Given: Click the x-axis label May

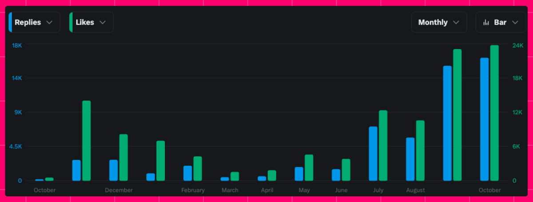Looking at the screenshot, I should pos(304,190).
